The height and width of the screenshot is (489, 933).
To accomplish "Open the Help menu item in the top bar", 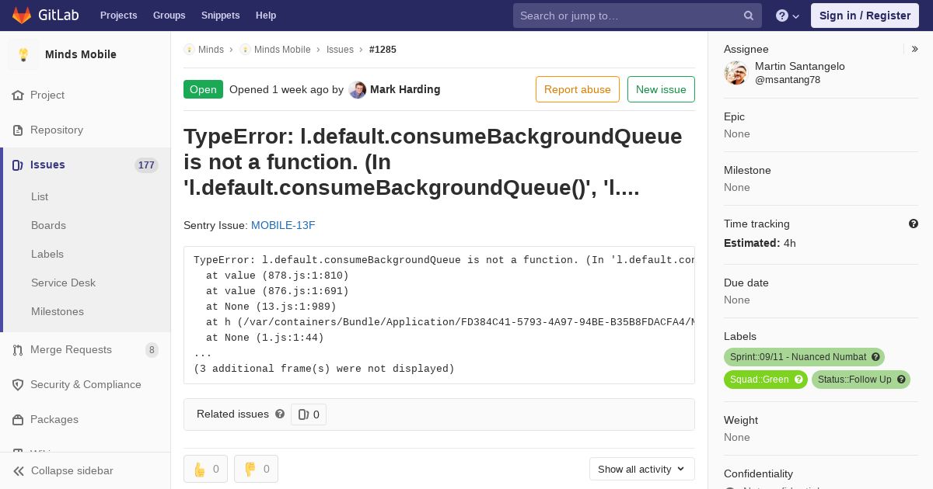I will (x=266, y=16).
